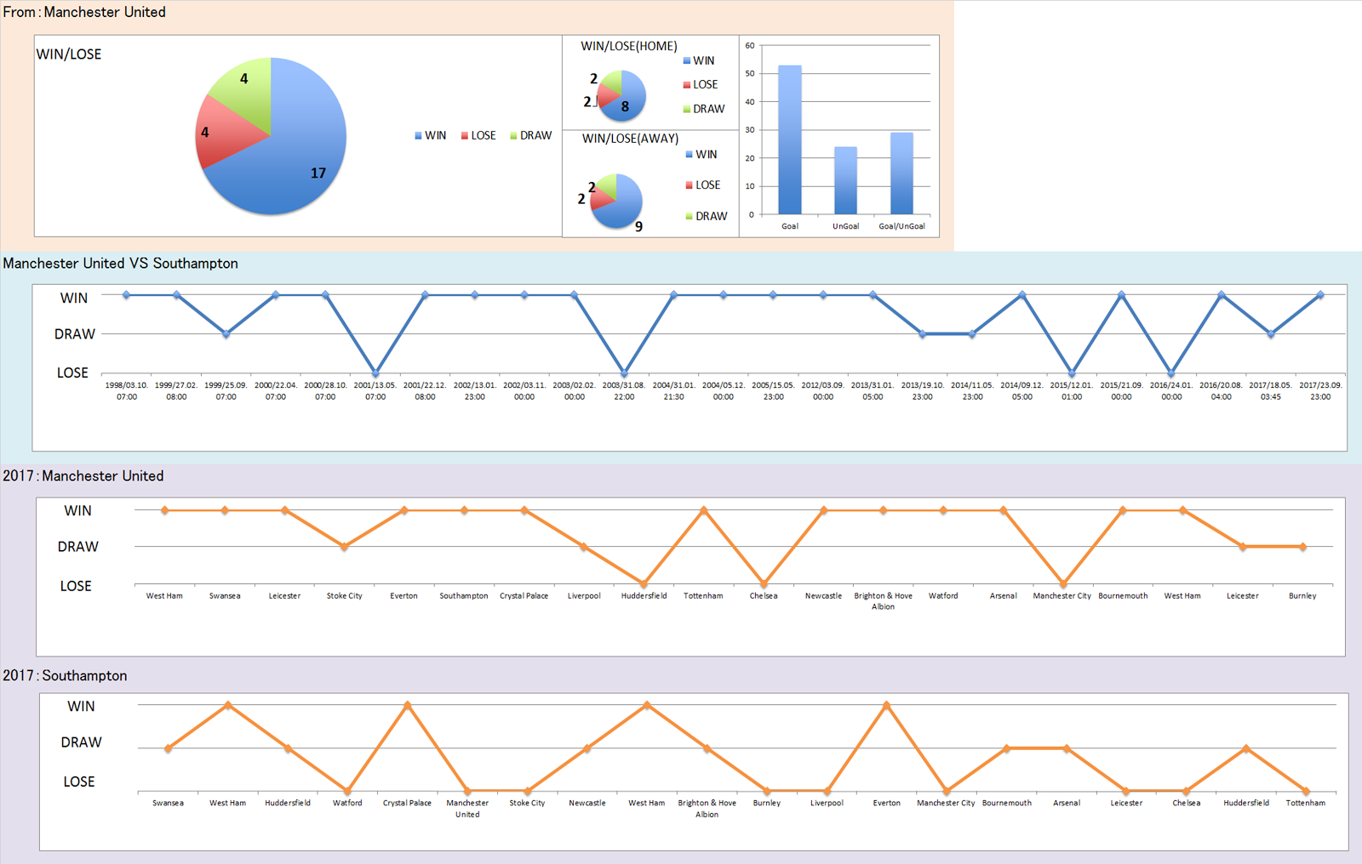Select the '2017 : Southampton' heading

65,676
